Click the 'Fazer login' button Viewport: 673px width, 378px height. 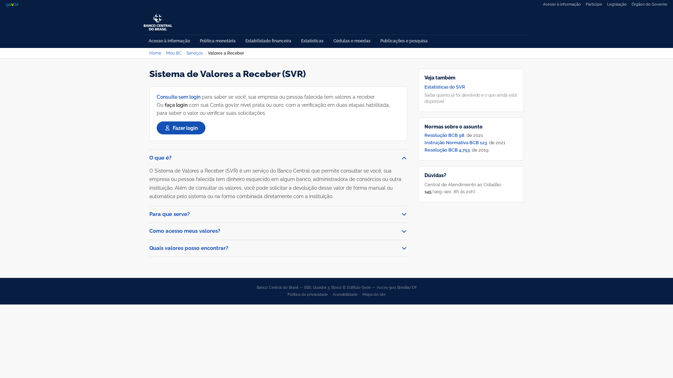pos(181,128)
